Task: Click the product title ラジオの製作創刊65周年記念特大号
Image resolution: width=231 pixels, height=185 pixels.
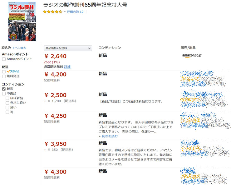Action: (x=85, y=5)
